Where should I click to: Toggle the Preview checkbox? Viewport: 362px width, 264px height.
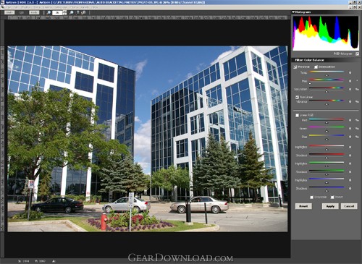tap(295, 67)
